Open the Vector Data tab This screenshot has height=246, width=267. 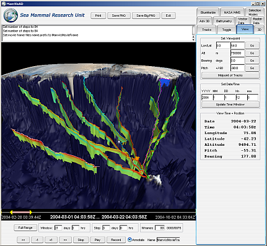coord(242,21)
